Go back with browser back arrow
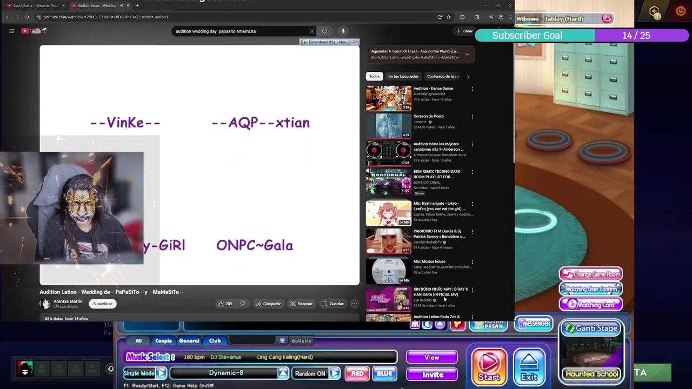Screen dimensions: 692x389 click(8, 17)
